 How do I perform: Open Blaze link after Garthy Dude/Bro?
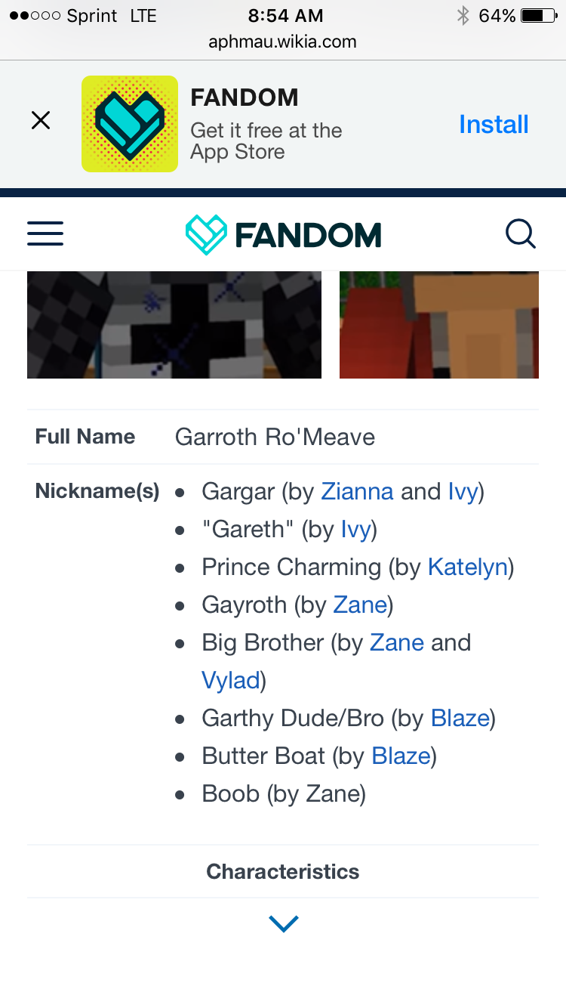coord(460,718)
